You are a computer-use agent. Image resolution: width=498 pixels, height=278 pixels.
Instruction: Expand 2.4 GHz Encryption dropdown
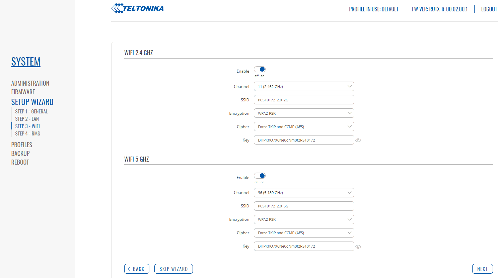pyautogui.click(x=304, y=113)
